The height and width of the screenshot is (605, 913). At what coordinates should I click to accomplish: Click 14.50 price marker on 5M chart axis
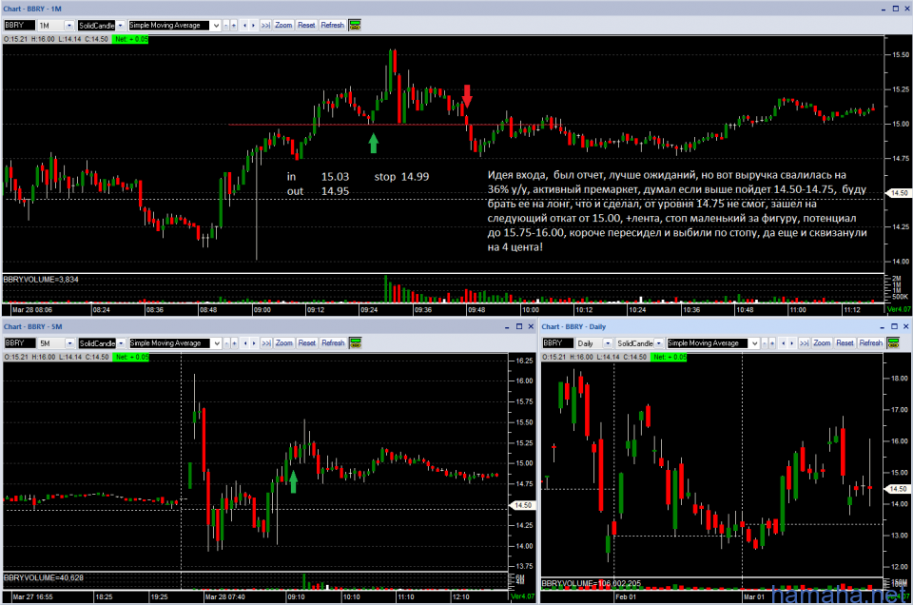522,505
